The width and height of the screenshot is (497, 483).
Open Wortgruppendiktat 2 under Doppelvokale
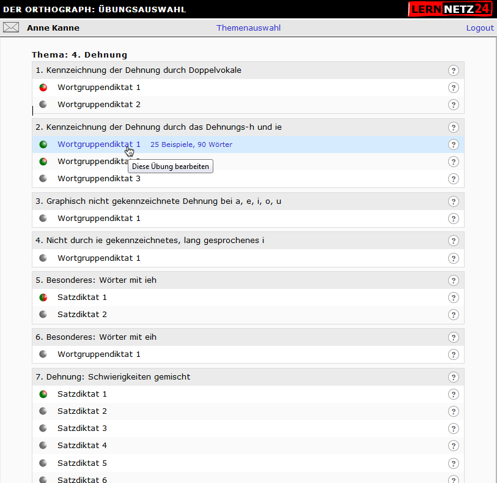tap(99, 105)
